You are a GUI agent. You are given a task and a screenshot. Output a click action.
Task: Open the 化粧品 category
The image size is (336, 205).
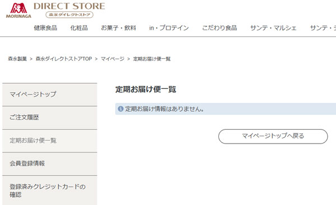click(x=79, y=28)
